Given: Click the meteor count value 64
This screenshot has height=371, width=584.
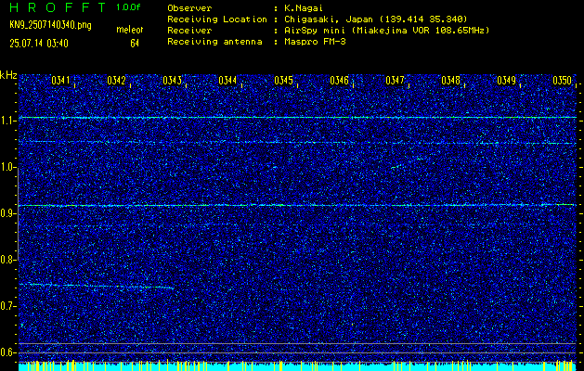Looking at the screenshot, I should (135, 44).
